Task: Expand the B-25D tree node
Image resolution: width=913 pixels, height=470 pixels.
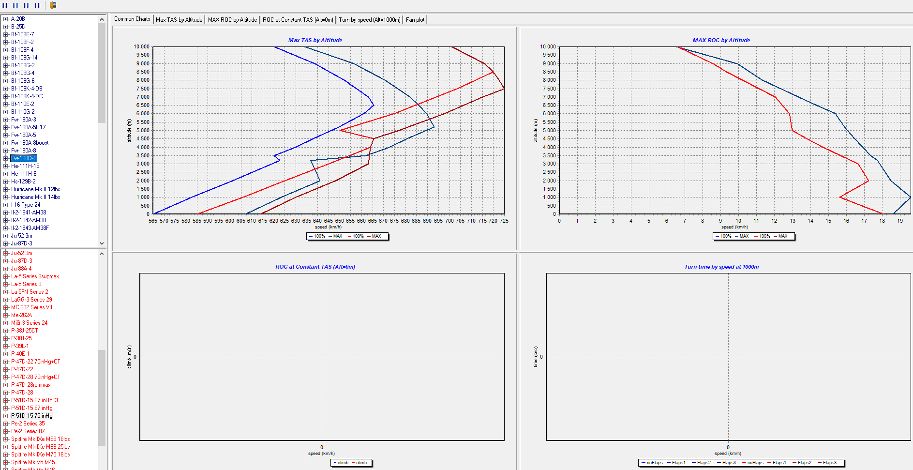Action: click(5, 27)
